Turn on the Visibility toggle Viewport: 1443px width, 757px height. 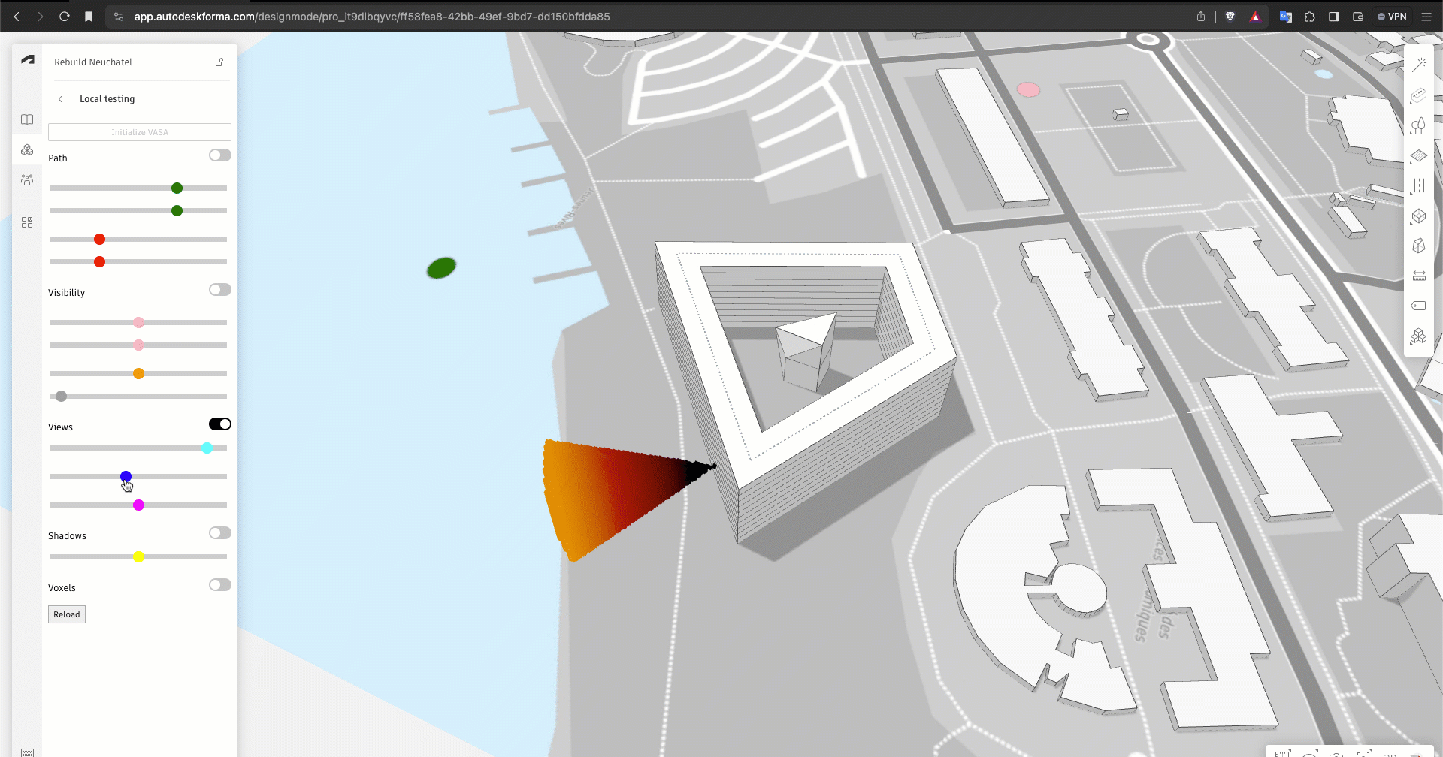(219, 290)
